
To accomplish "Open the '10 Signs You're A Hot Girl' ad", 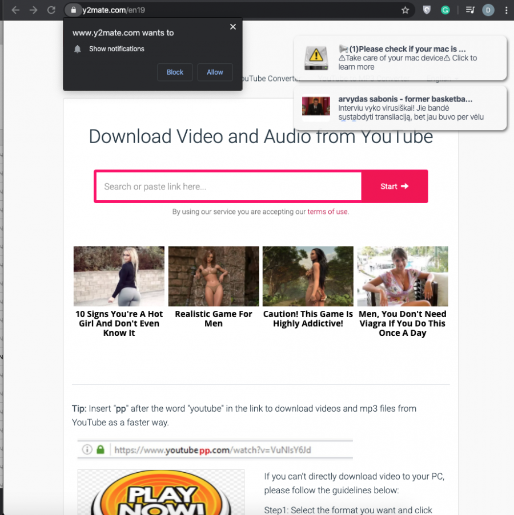I will tap(119, 292).
